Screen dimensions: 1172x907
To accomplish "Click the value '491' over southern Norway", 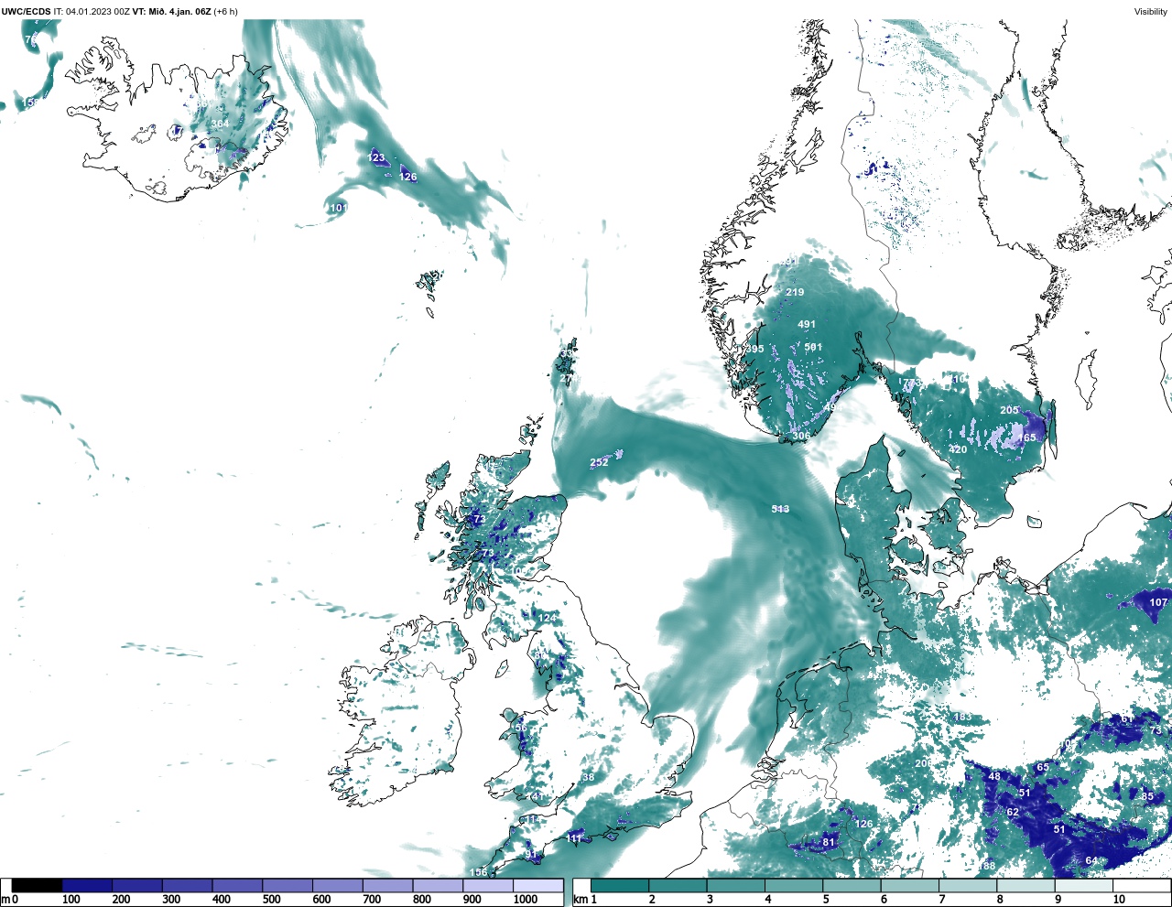I will click(x=807, y=324).
